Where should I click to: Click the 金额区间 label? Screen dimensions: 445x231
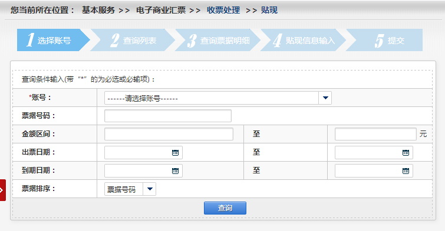click(38, 134)
